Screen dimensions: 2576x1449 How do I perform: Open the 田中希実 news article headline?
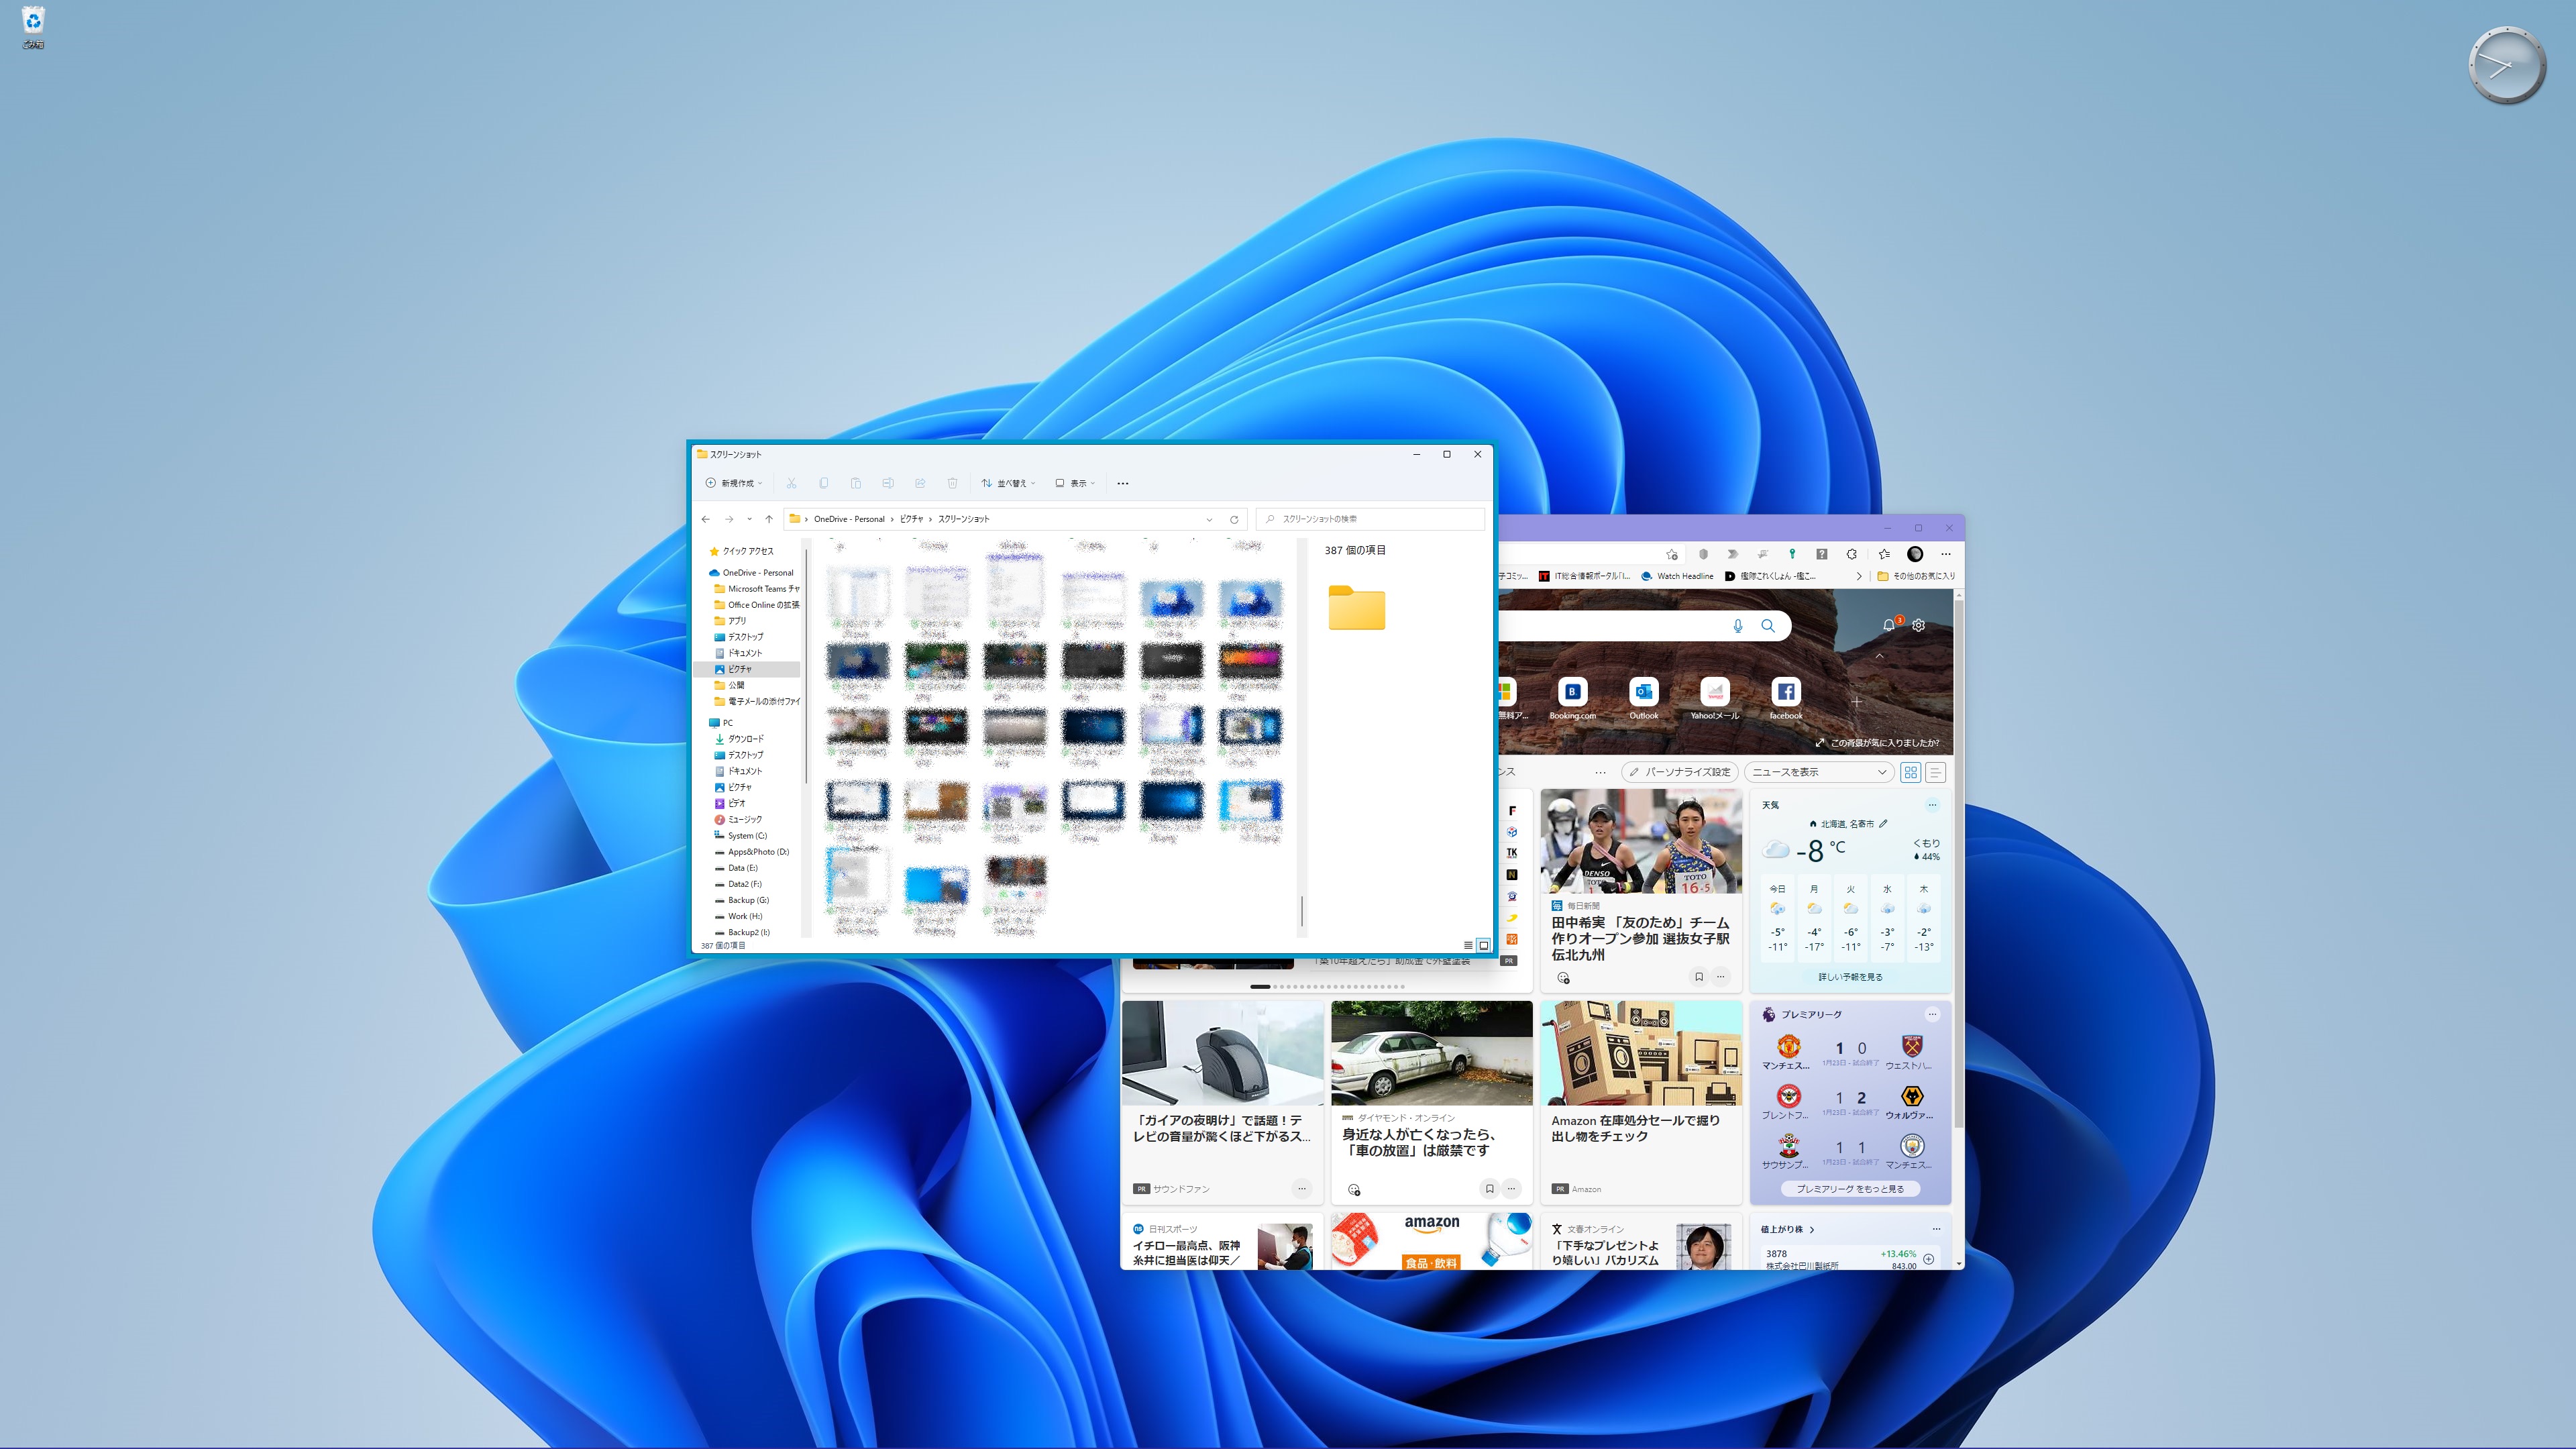[x=1640, y=939]
